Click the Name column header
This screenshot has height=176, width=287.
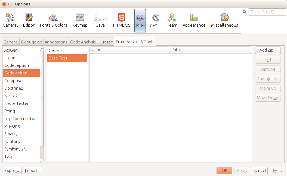point(129,50)
